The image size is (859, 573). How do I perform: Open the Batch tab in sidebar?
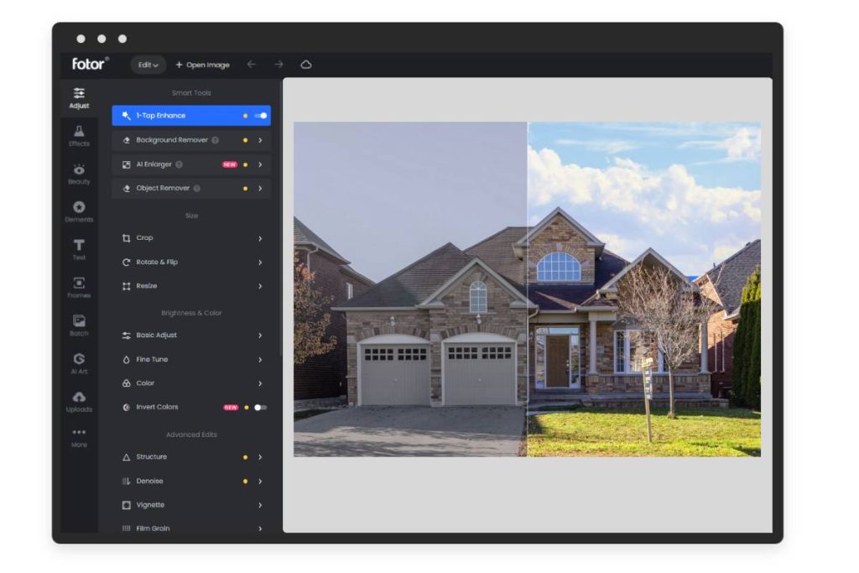pyautogui.click(x=79, y=325)
